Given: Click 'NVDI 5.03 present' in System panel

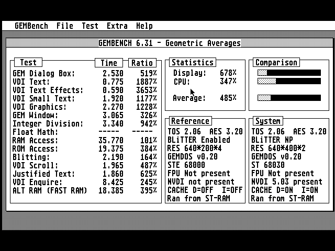Looking at the screenshot, I should coord(287,181).
